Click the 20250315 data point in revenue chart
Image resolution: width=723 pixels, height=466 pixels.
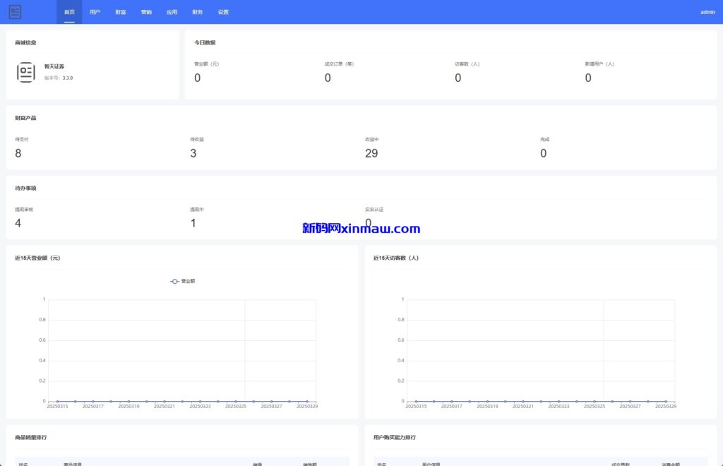click(57, 401)
